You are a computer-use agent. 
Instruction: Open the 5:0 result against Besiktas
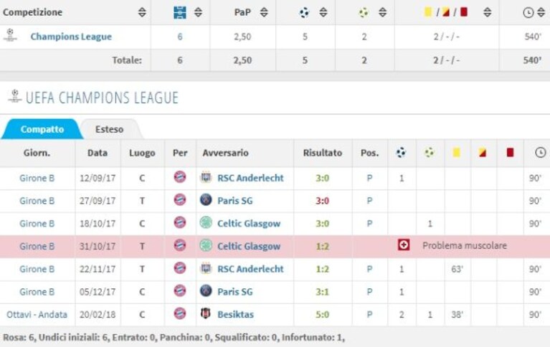pos(323,314)
